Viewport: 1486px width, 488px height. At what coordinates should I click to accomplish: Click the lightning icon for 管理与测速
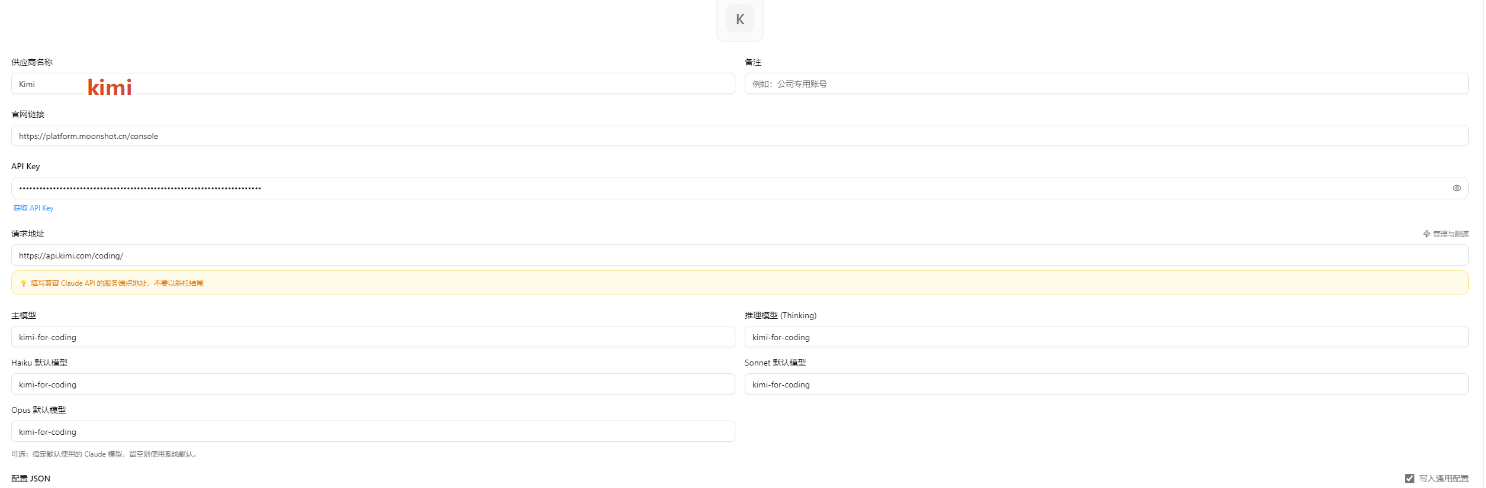1427,234
